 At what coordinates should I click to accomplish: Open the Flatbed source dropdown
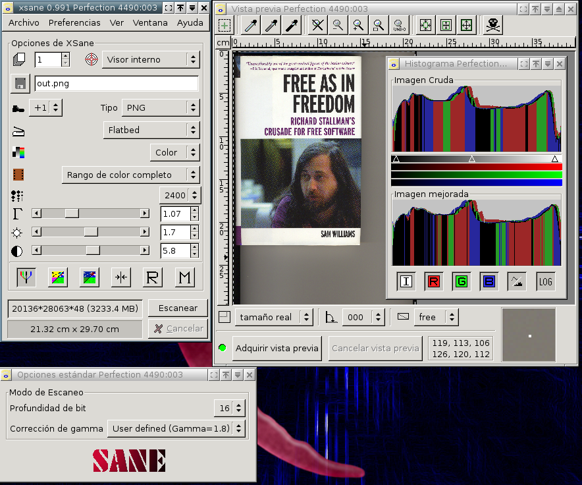[151, 130]
